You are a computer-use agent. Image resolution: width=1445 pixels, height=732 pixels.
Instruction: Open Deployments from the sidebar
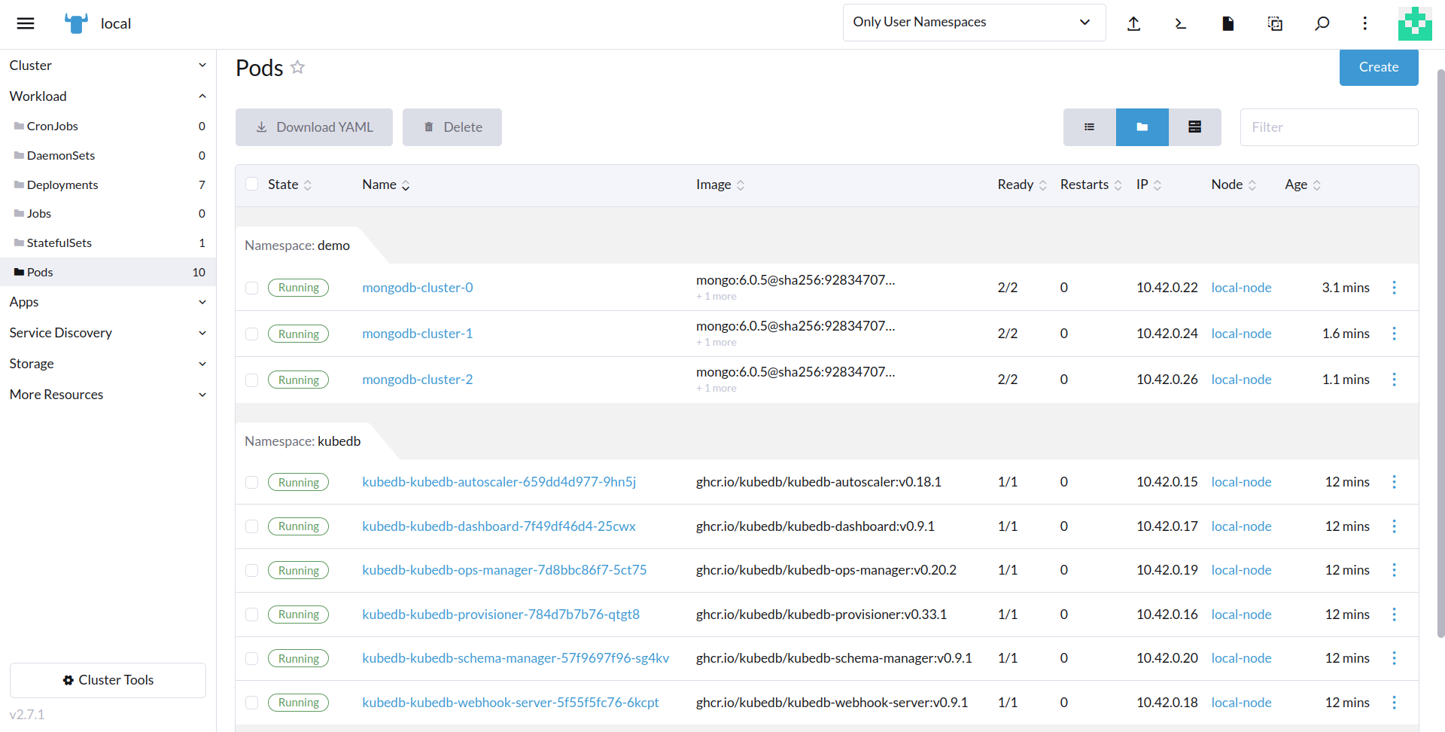[62, 184]
